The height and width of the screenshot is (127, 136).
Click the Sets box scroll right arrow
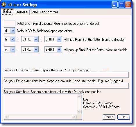tap(74, 117)
